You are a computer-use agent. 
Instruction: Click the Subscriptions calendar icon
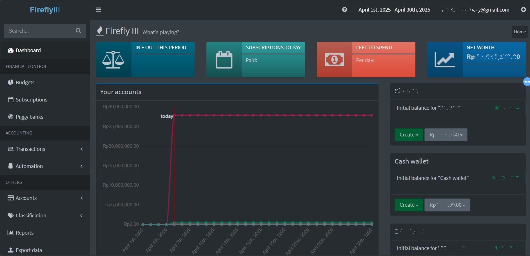point(10,100)
